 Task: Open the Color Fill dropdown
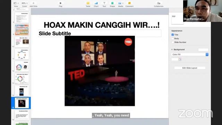click(x=190, y=55)
